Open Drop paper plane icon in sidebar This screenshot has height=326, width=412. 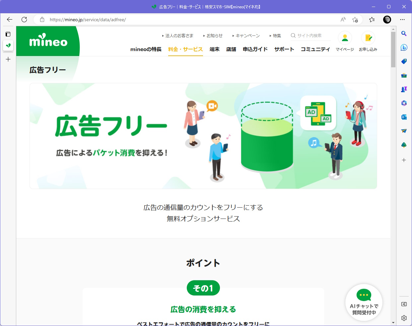(x=404, y=131)
